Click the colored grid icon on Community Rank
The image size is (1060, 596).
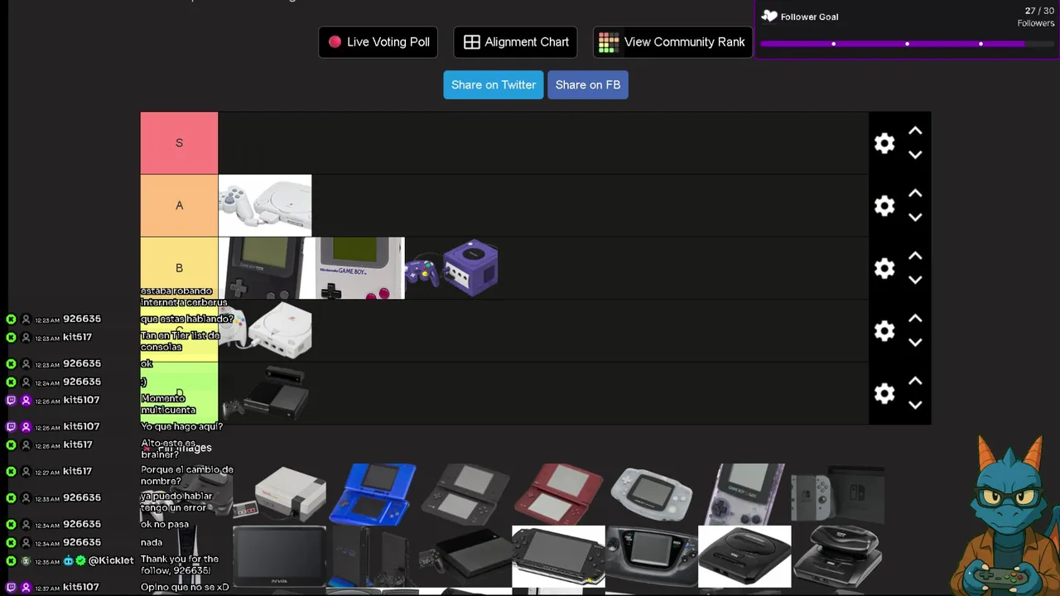(609, 42)
